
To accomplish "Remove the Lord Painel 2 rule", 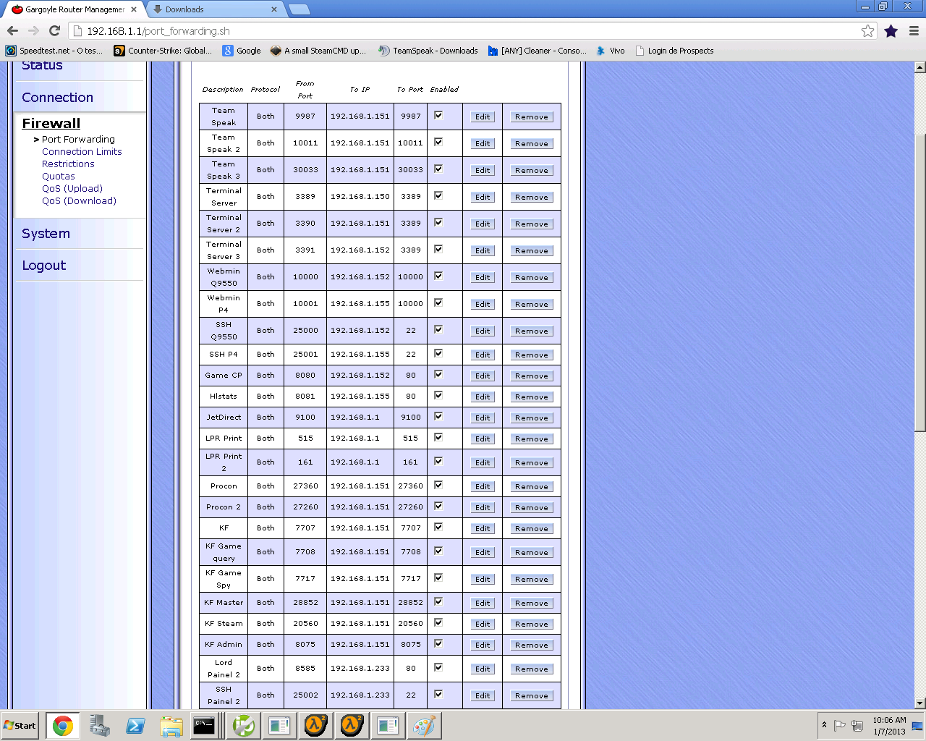I will [x=532, y=669].
